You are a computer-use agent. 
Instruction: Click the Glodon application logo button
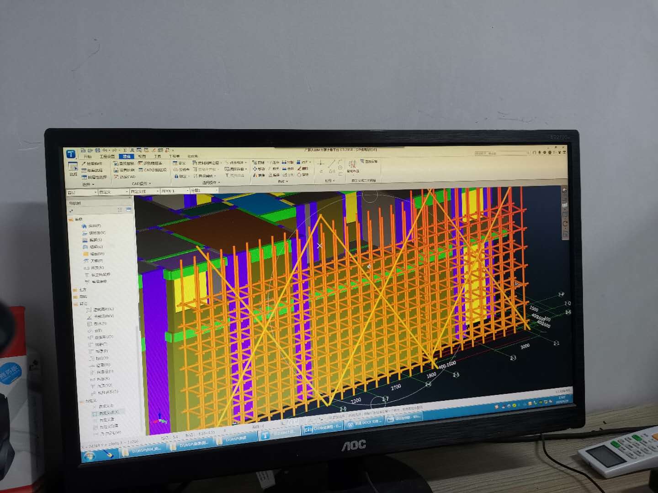pos(71,154)
